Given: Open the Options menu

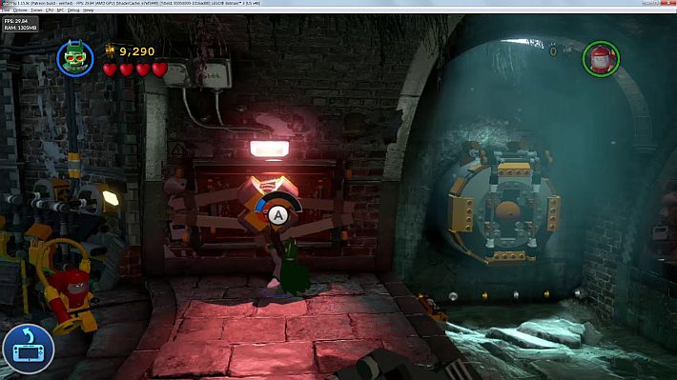Looking at the screenshot, I should [20, 10].
